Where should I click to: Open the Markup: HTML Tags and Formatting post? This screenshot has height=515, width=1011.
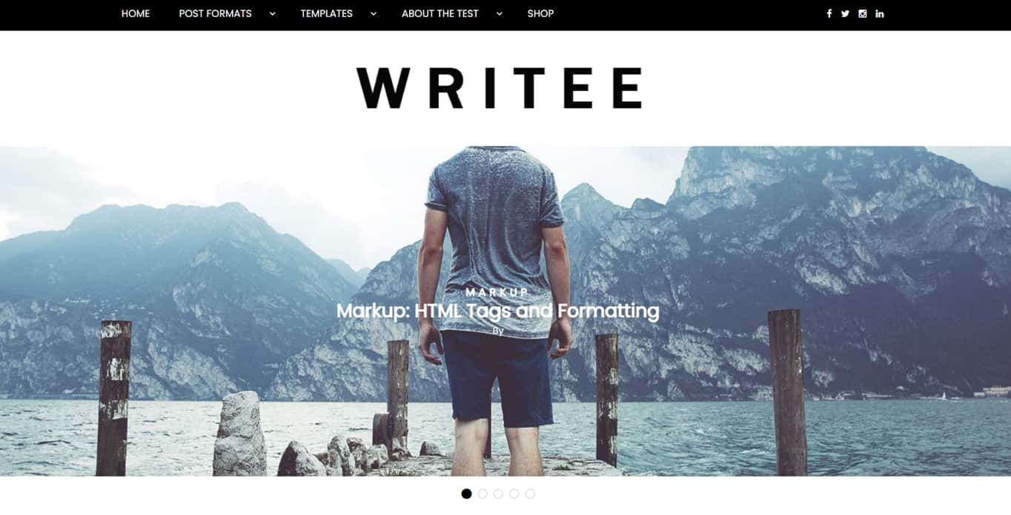coord(497,310)
